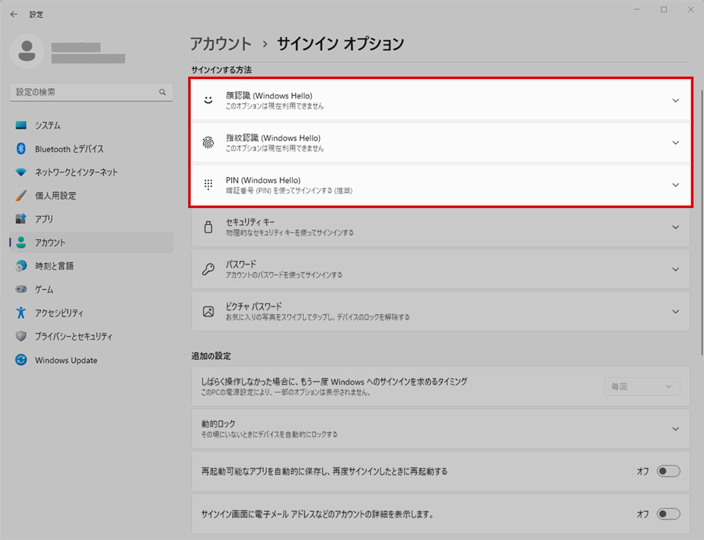Click the 設定の検索 search field
The height and width of the screenshot is (540, 704).
click(x=84, y=92)
